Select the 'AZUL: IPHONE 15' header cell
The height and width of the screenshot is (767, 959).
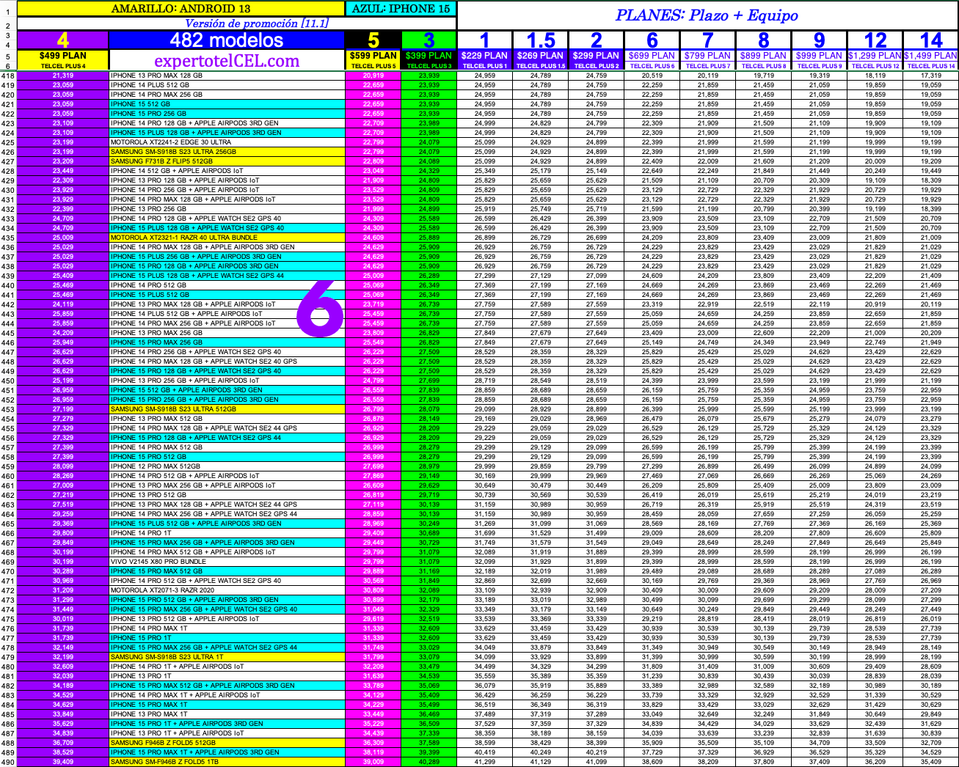401,9
